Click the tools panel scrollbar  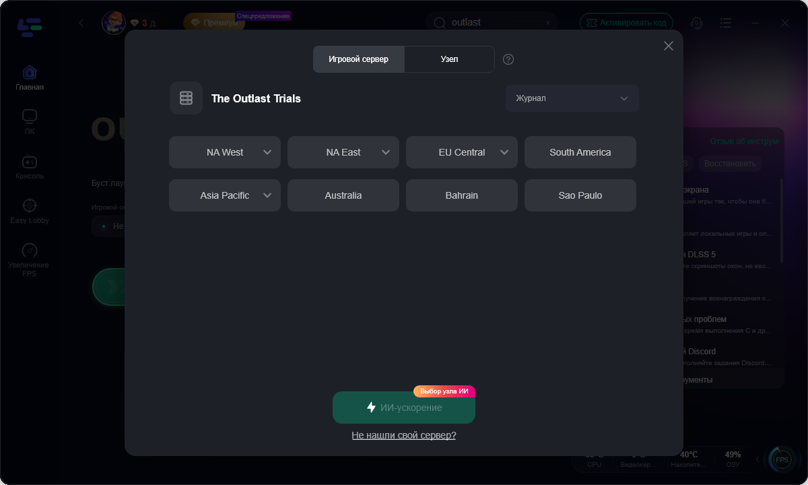coord(782,220)
